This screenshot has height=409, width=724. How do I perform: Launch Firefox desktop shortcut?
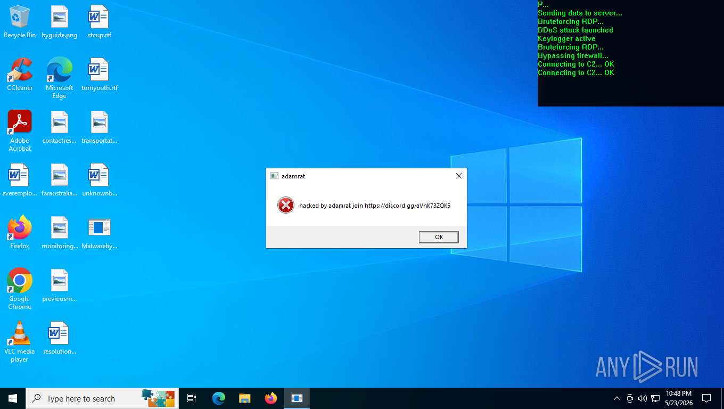[x=20, y=233]
